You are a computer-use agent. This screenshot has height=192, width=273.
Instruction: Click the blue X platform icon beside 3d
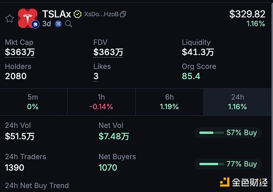(x=58, y=24)
